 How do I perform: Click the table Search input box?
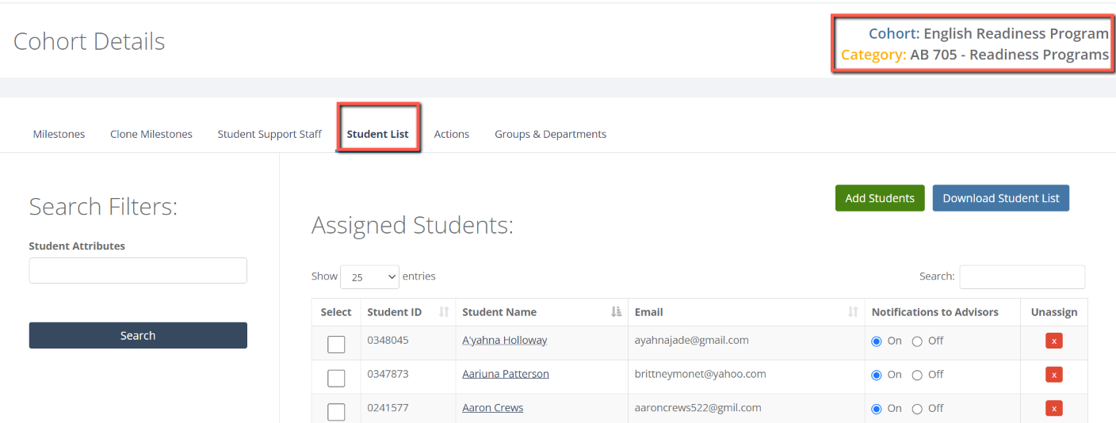1022,276
